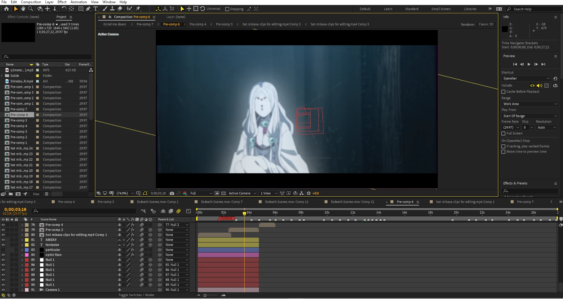
Task: Expand the Solids folder in Project
Action: [2, 76]
